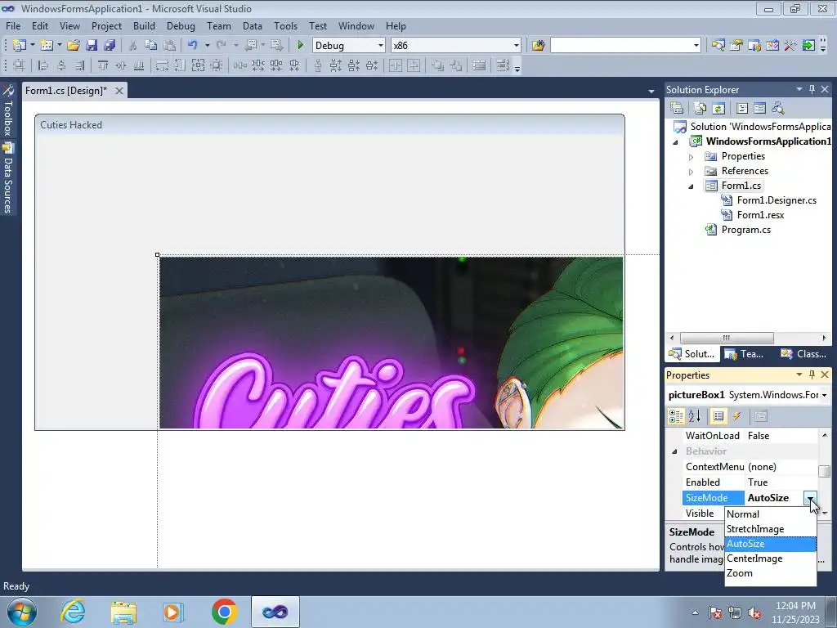The image size is (837, 628).
Task: Click Solution Explorer's View Class Diagram icon
Action: coord(778,109)
